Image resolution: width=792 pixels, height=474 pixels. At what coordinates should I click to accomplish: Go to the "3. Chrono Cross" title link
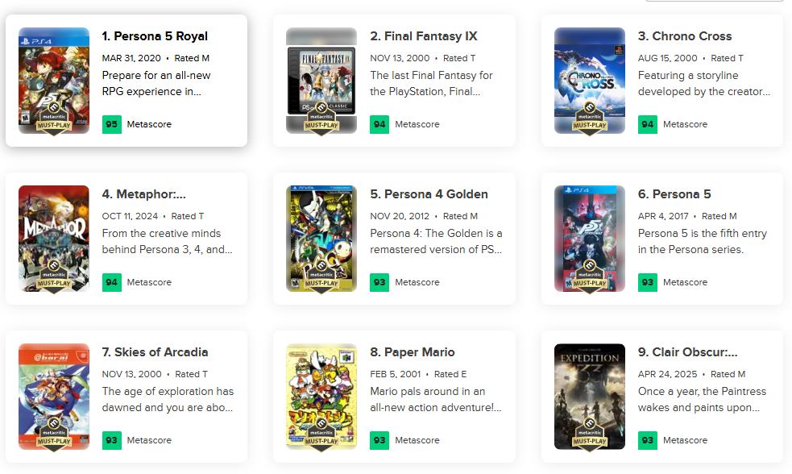click(x=685, y=36)
